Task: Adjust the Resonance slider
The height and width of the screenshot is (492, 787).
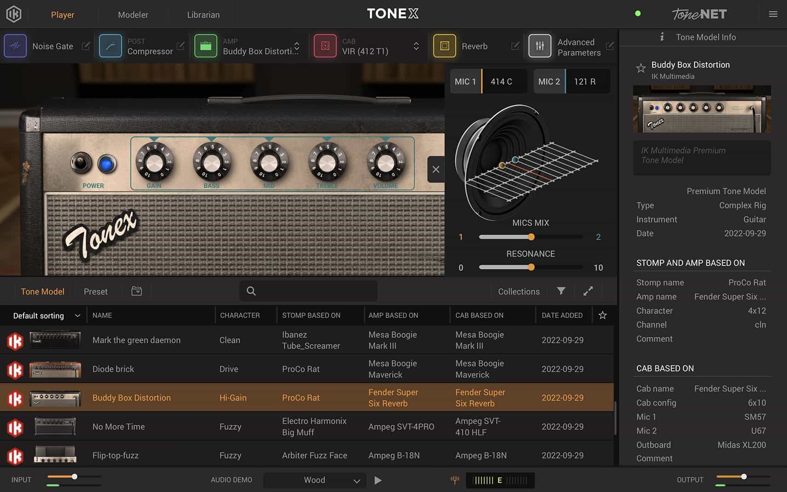Action: point(531,267)
